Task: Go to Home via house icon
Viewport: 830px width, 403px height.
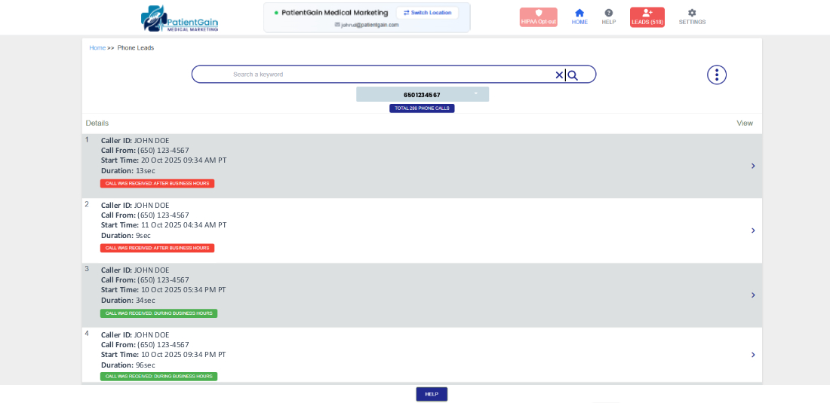Action: click(579, 17)
